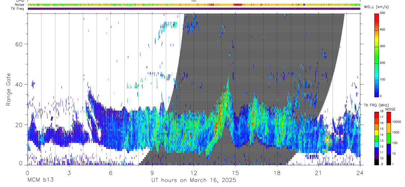Screen dimensions: 405x187
Task: Click the CPID value '151'
Action: click(x=194, y=1)
